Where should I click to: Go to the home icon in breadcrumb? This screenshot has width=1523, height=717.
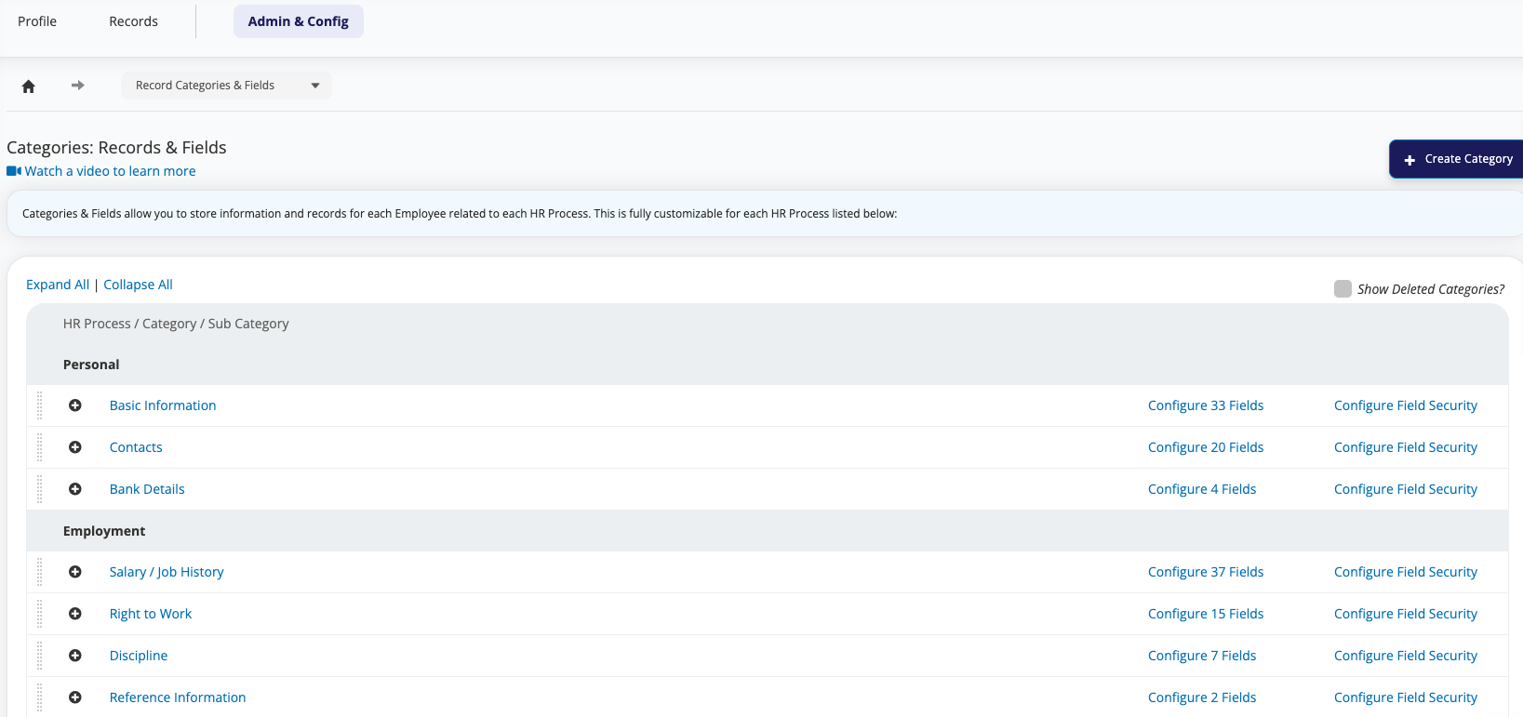click(x=29, y=86)
